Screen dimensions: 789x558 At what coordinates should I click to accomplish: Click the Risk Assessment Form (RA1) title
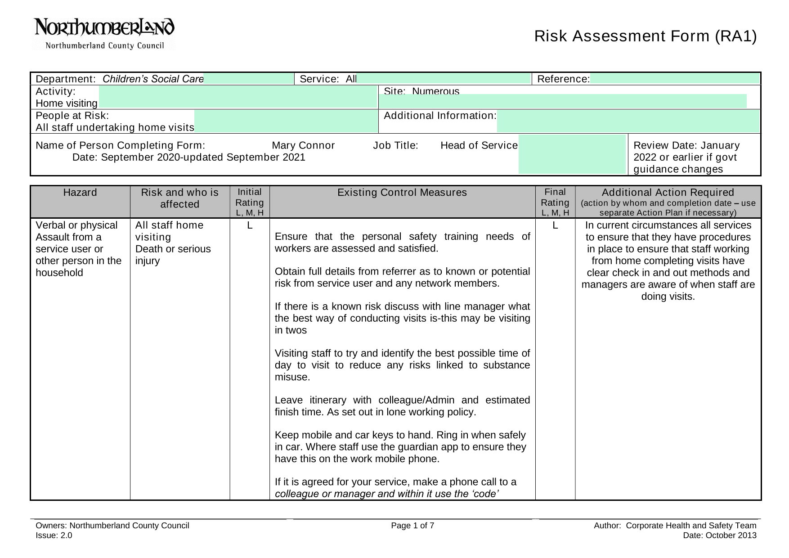(x=646, y=36)
